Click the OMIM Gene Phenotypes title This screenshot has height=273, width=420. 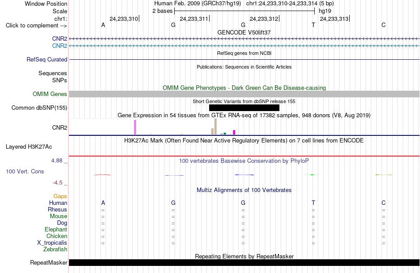[244, 88]
